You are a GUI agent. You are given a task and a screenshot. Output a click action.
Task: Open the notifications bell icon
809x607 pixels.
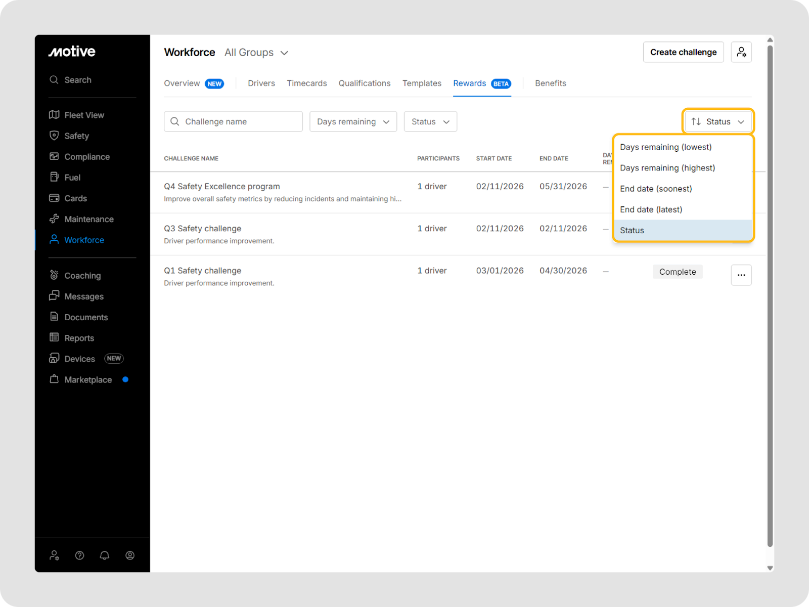click(x=105, y=555)
